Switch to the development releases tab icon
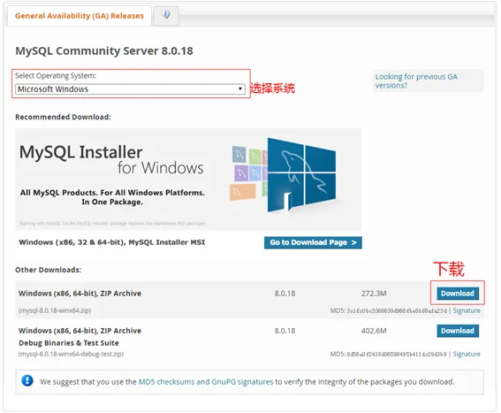Viewport: 501px width, 413px height. coord(166,15)
